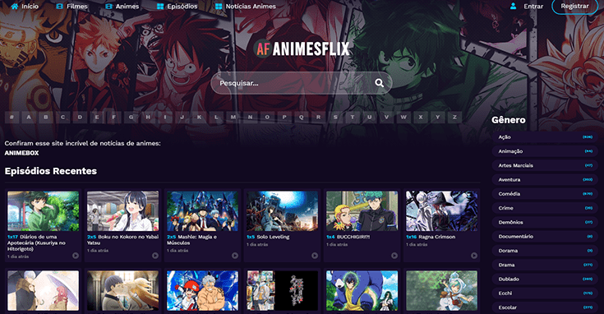Click the Episódios Recentes heading
This screenshot has height=314, width=604.
tap(51, 171)
